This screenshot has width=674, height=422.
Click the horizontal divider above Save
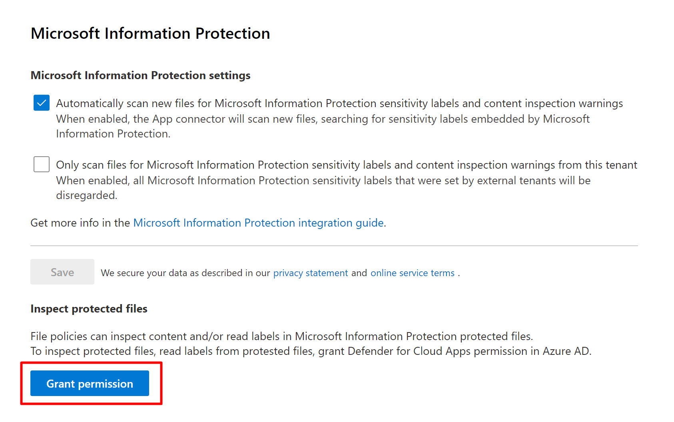click(334, 246)
